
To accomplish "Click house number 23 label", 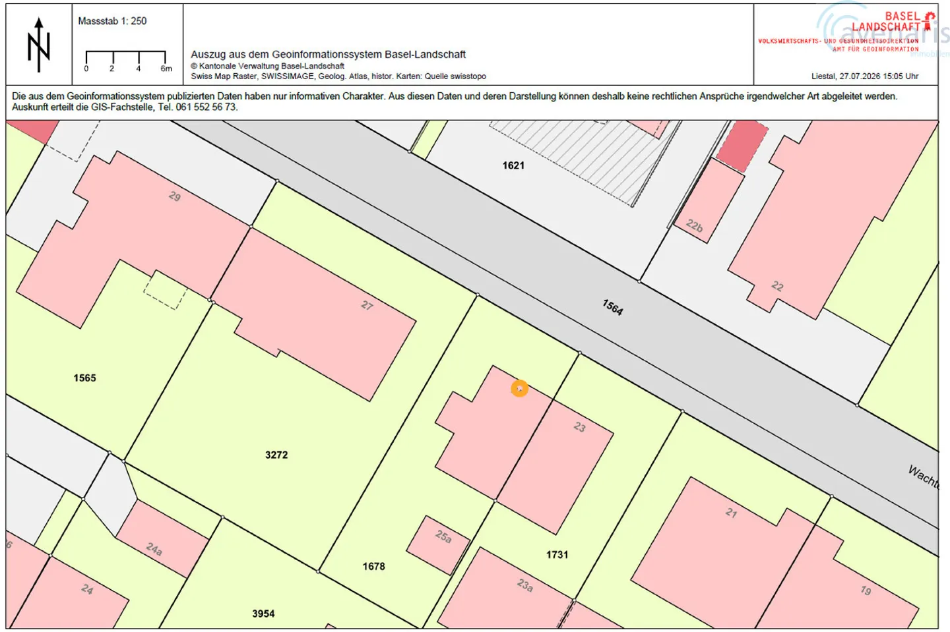I will [579, 427].
